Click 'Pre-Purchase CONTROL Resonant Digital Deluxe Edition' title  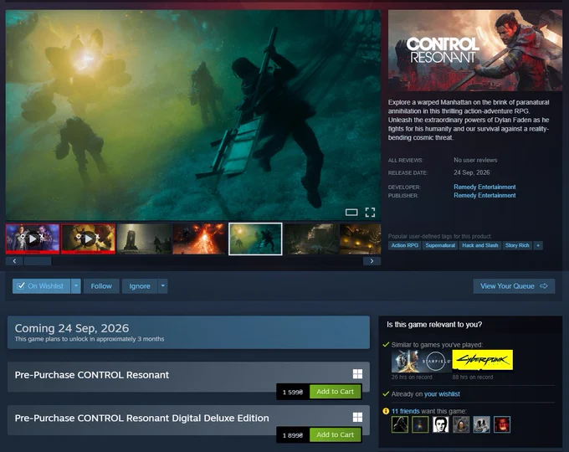click(x=142, y=418)
